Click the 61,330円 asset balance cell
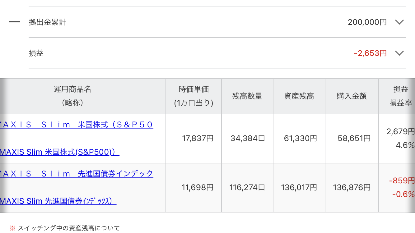Viewport: 415px width, 233px height. [300, 138]
